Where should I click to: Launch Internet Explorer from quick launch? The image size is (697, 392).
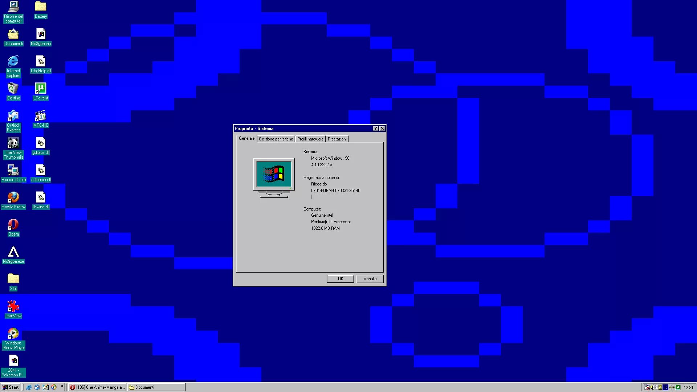click(29, 387)
